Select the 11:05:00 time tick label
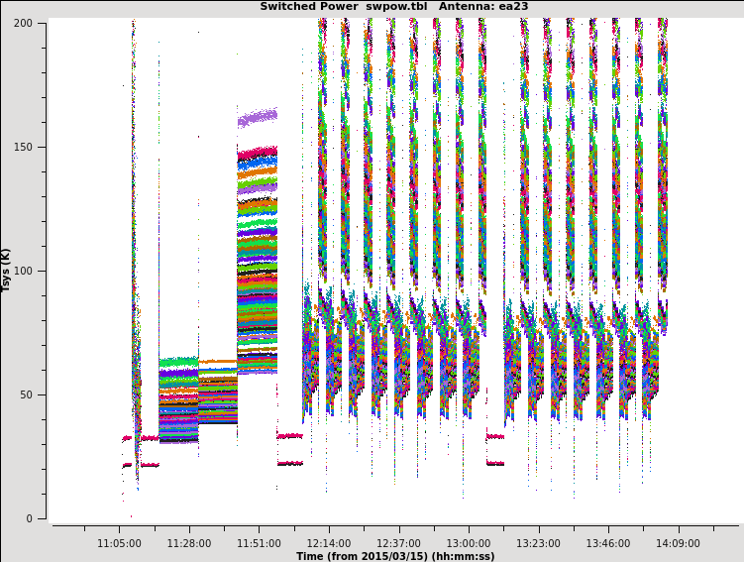Image resolution: width=744 pixels, height=562 pixels. point(119,543)
